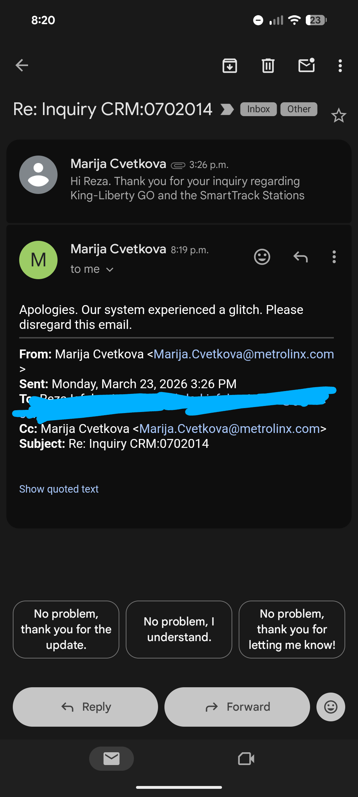Screen dimensions: 358x797
Task: Add emoji reaction to 8:19 p.m. message
Action: (262, 257)
